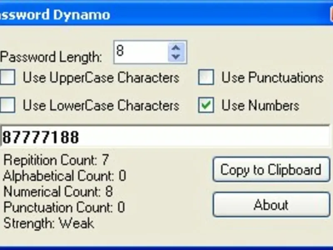The height and width of the screenshot is (250, 333).
Task: Click the 'Password Length:' label
Action: [x=51, y=57]
